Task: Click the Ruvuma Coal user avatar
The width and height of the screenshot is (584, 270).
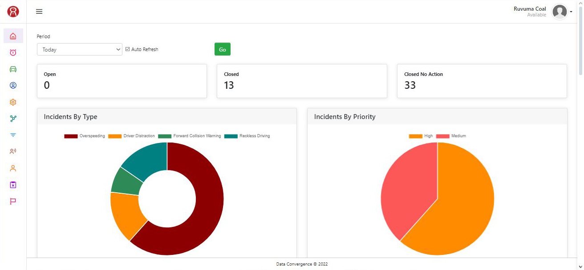Action: coord(559,12)
